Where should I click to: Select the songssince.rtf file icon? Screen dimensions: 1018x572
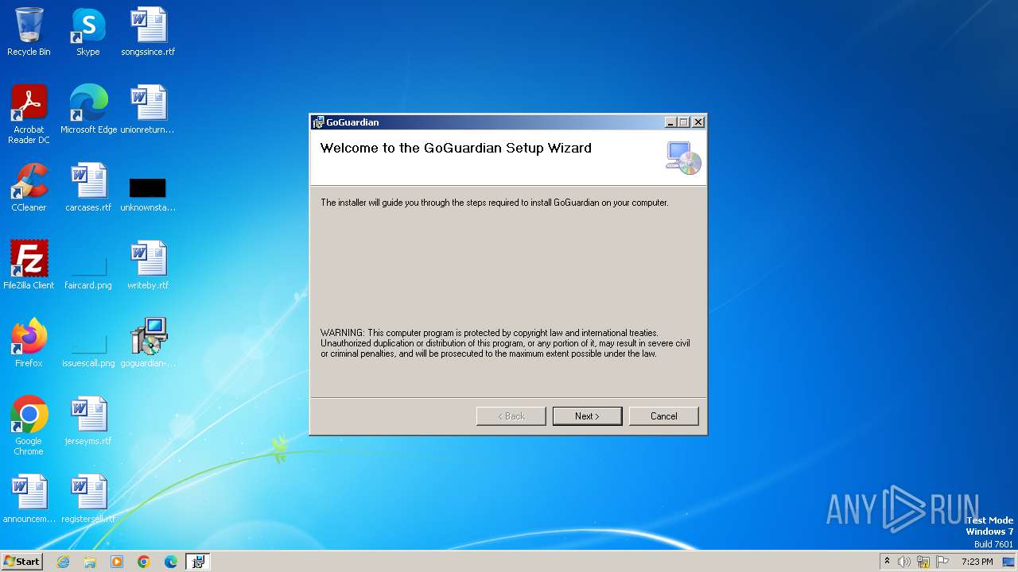148,32
